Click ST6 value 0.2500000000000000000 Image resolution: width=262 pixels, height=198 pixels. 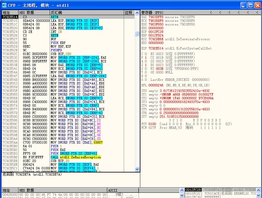tap(179, 113)
